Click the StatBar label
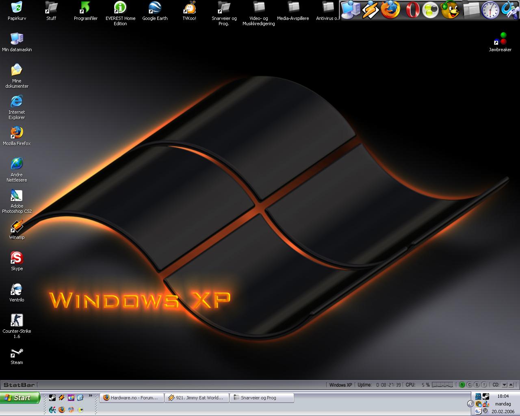The height and width of the screenshot is (416, 520). [x=19, y=385]
